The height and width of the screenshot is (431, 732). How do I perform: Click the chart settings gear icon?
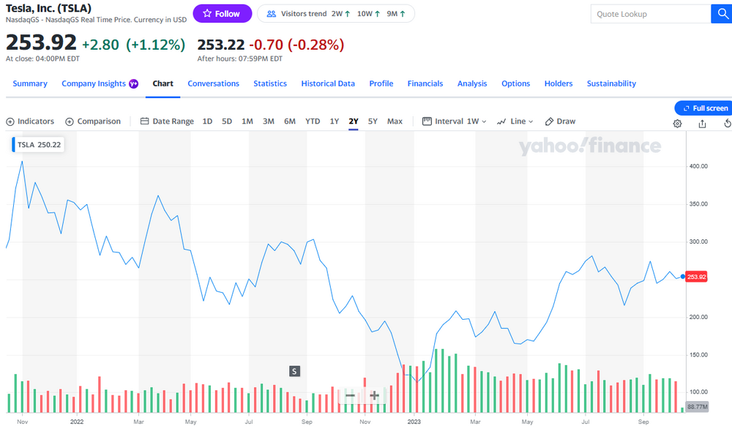677,124
